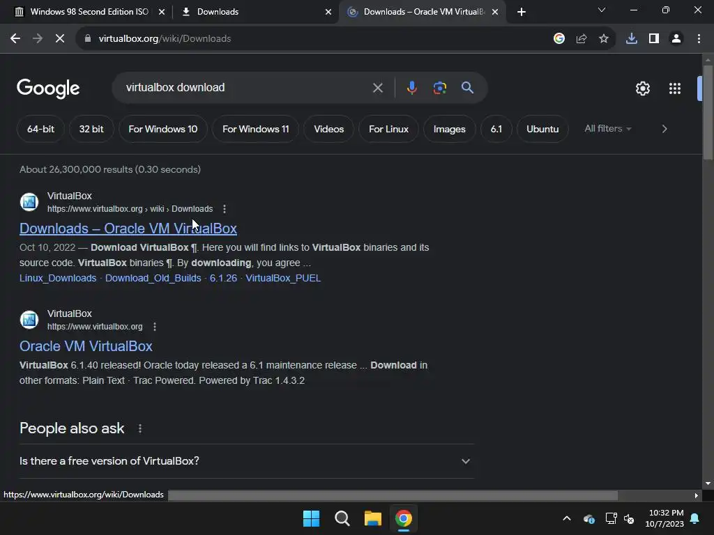Click the vertical page scrollbar
The height and width of the screenshot is (535, 714).
click(708, 114)
